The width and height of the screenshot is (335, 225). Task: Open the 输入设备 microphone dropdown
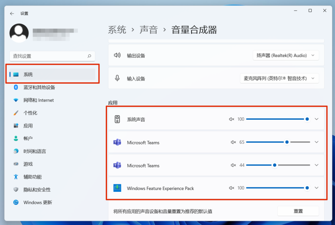coord(279,78)
